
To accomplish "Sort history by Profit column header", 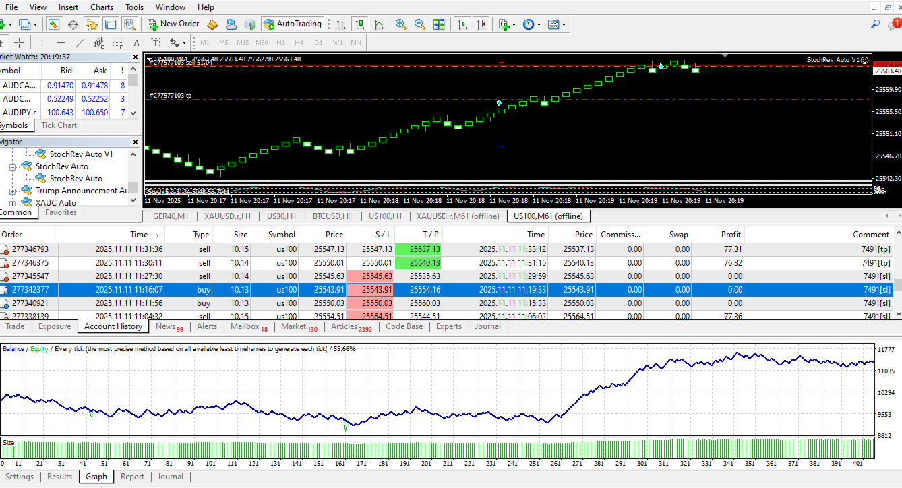I will 730,235.
